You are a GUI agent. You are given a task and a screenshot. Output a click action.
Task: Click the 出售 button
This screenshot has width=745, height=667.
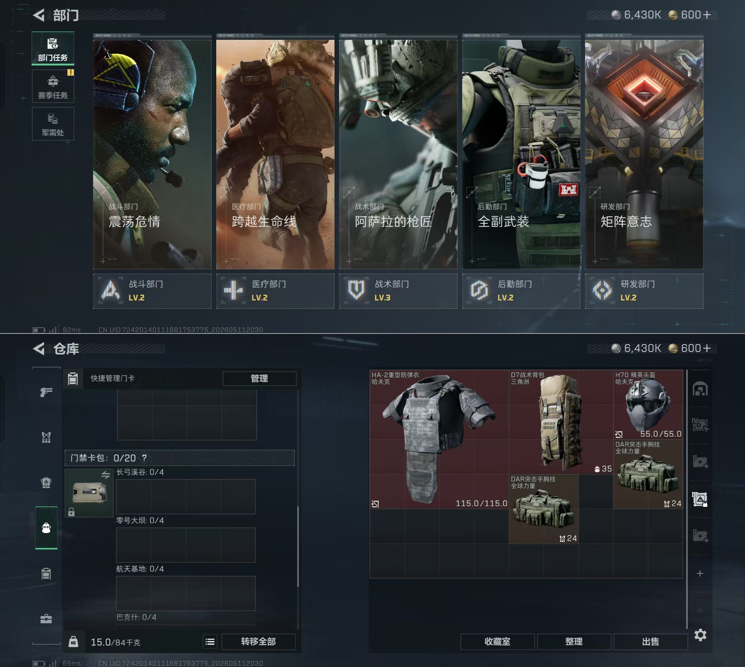651,642
